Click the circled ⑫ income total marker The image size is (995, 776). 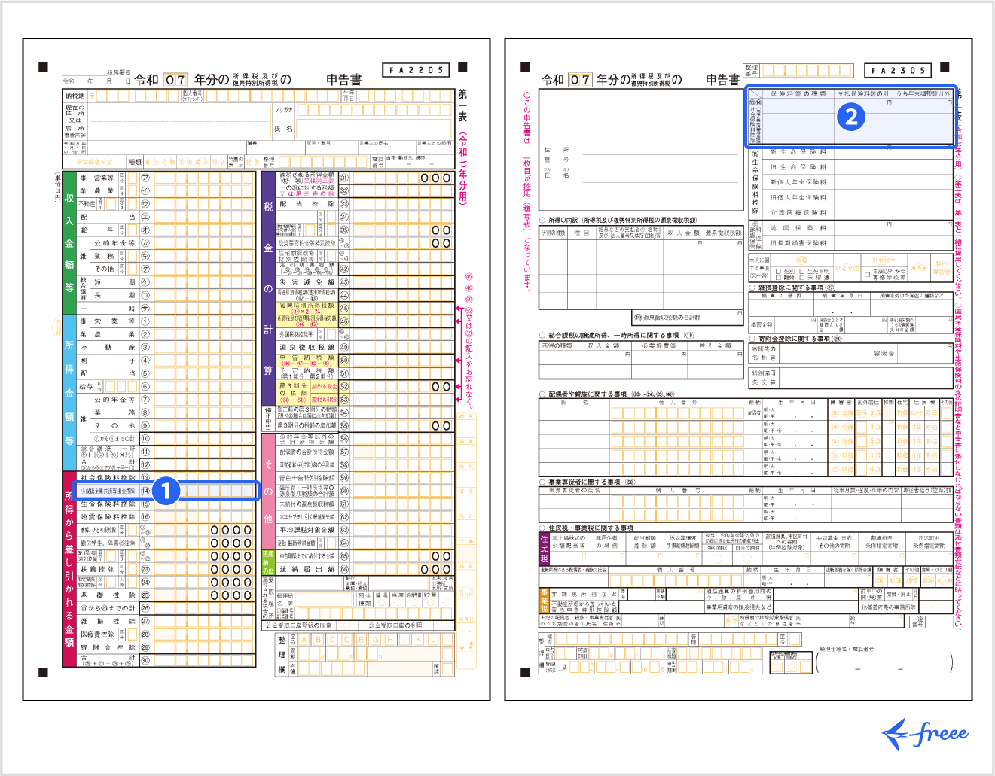(145, 464)
